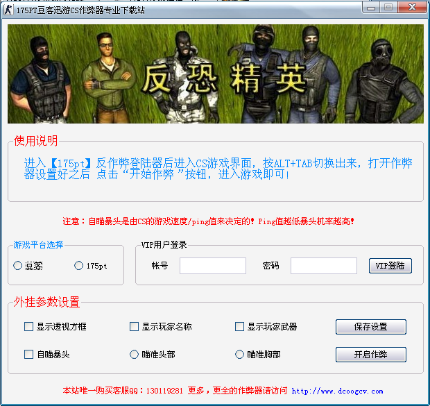Image resolution: width=430 pixels, height=406 pixels.
Task: Click the VIP用户登录 group label
Action: 164,244
